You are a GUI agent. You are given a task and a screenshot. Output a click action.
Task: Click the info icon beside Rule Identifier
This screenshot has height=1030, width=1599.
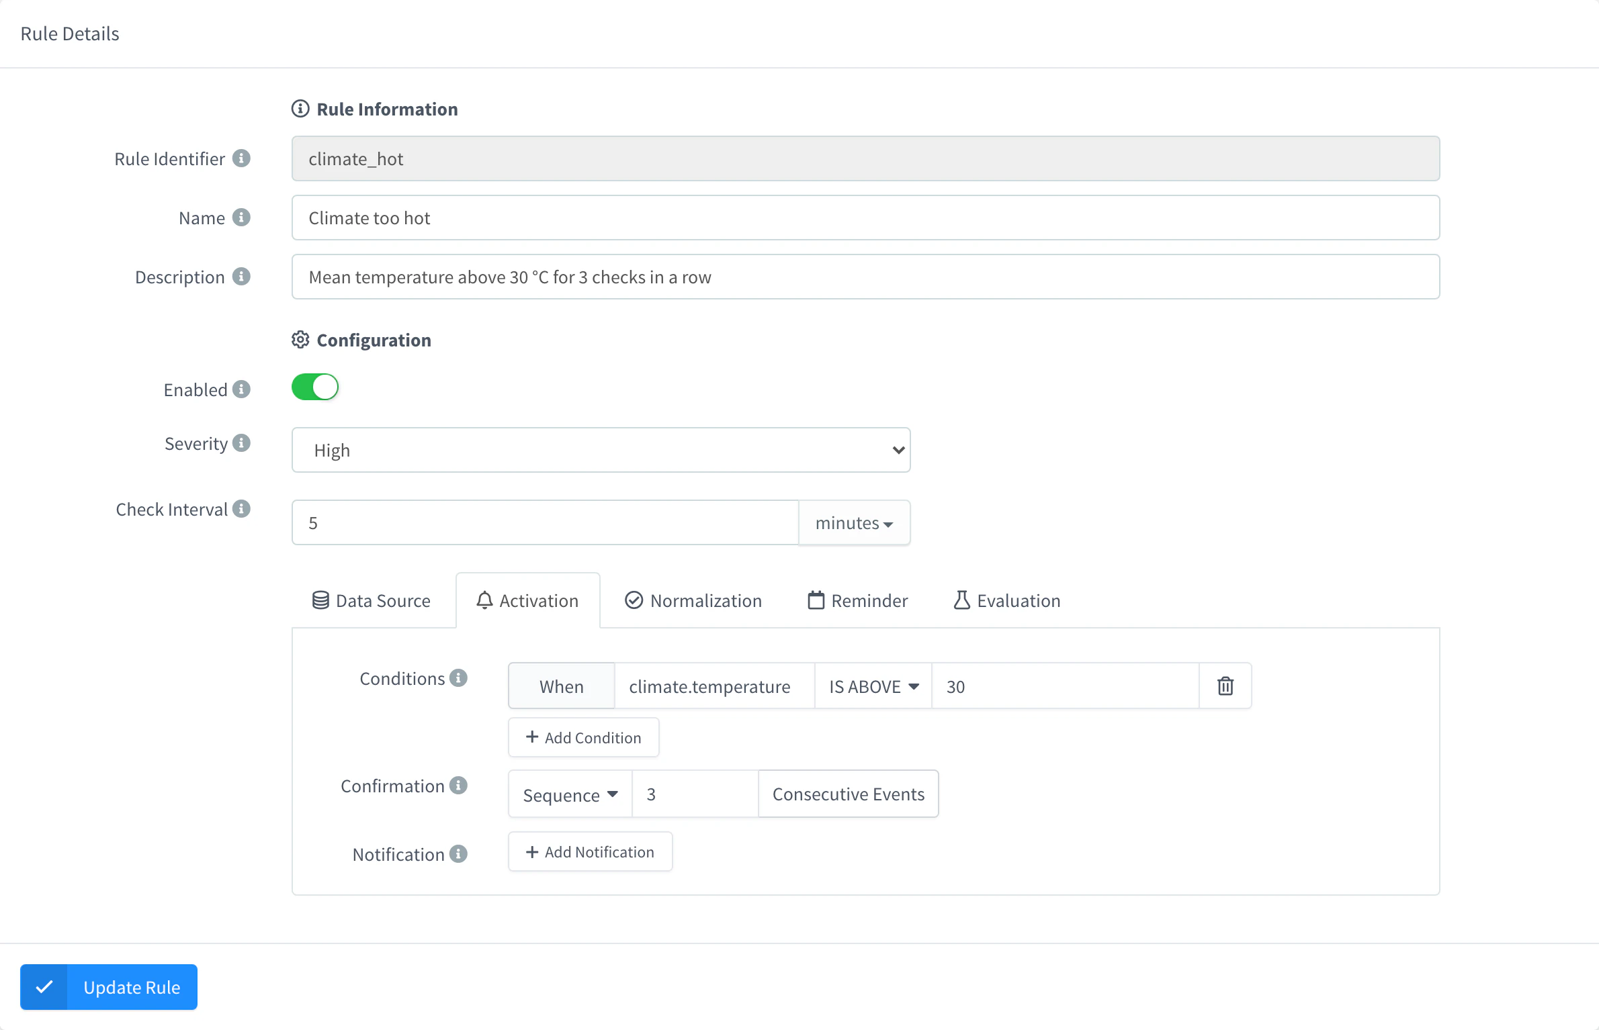tap(241, 158)
